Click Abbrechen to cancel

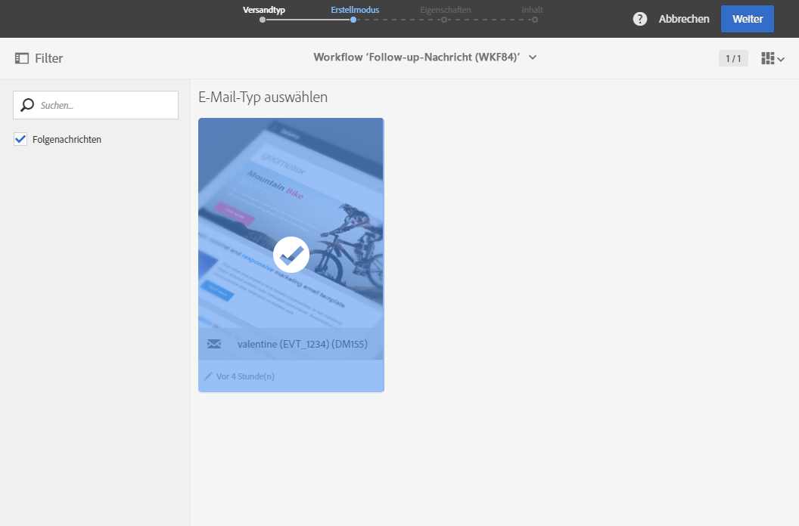pos(684,19)
